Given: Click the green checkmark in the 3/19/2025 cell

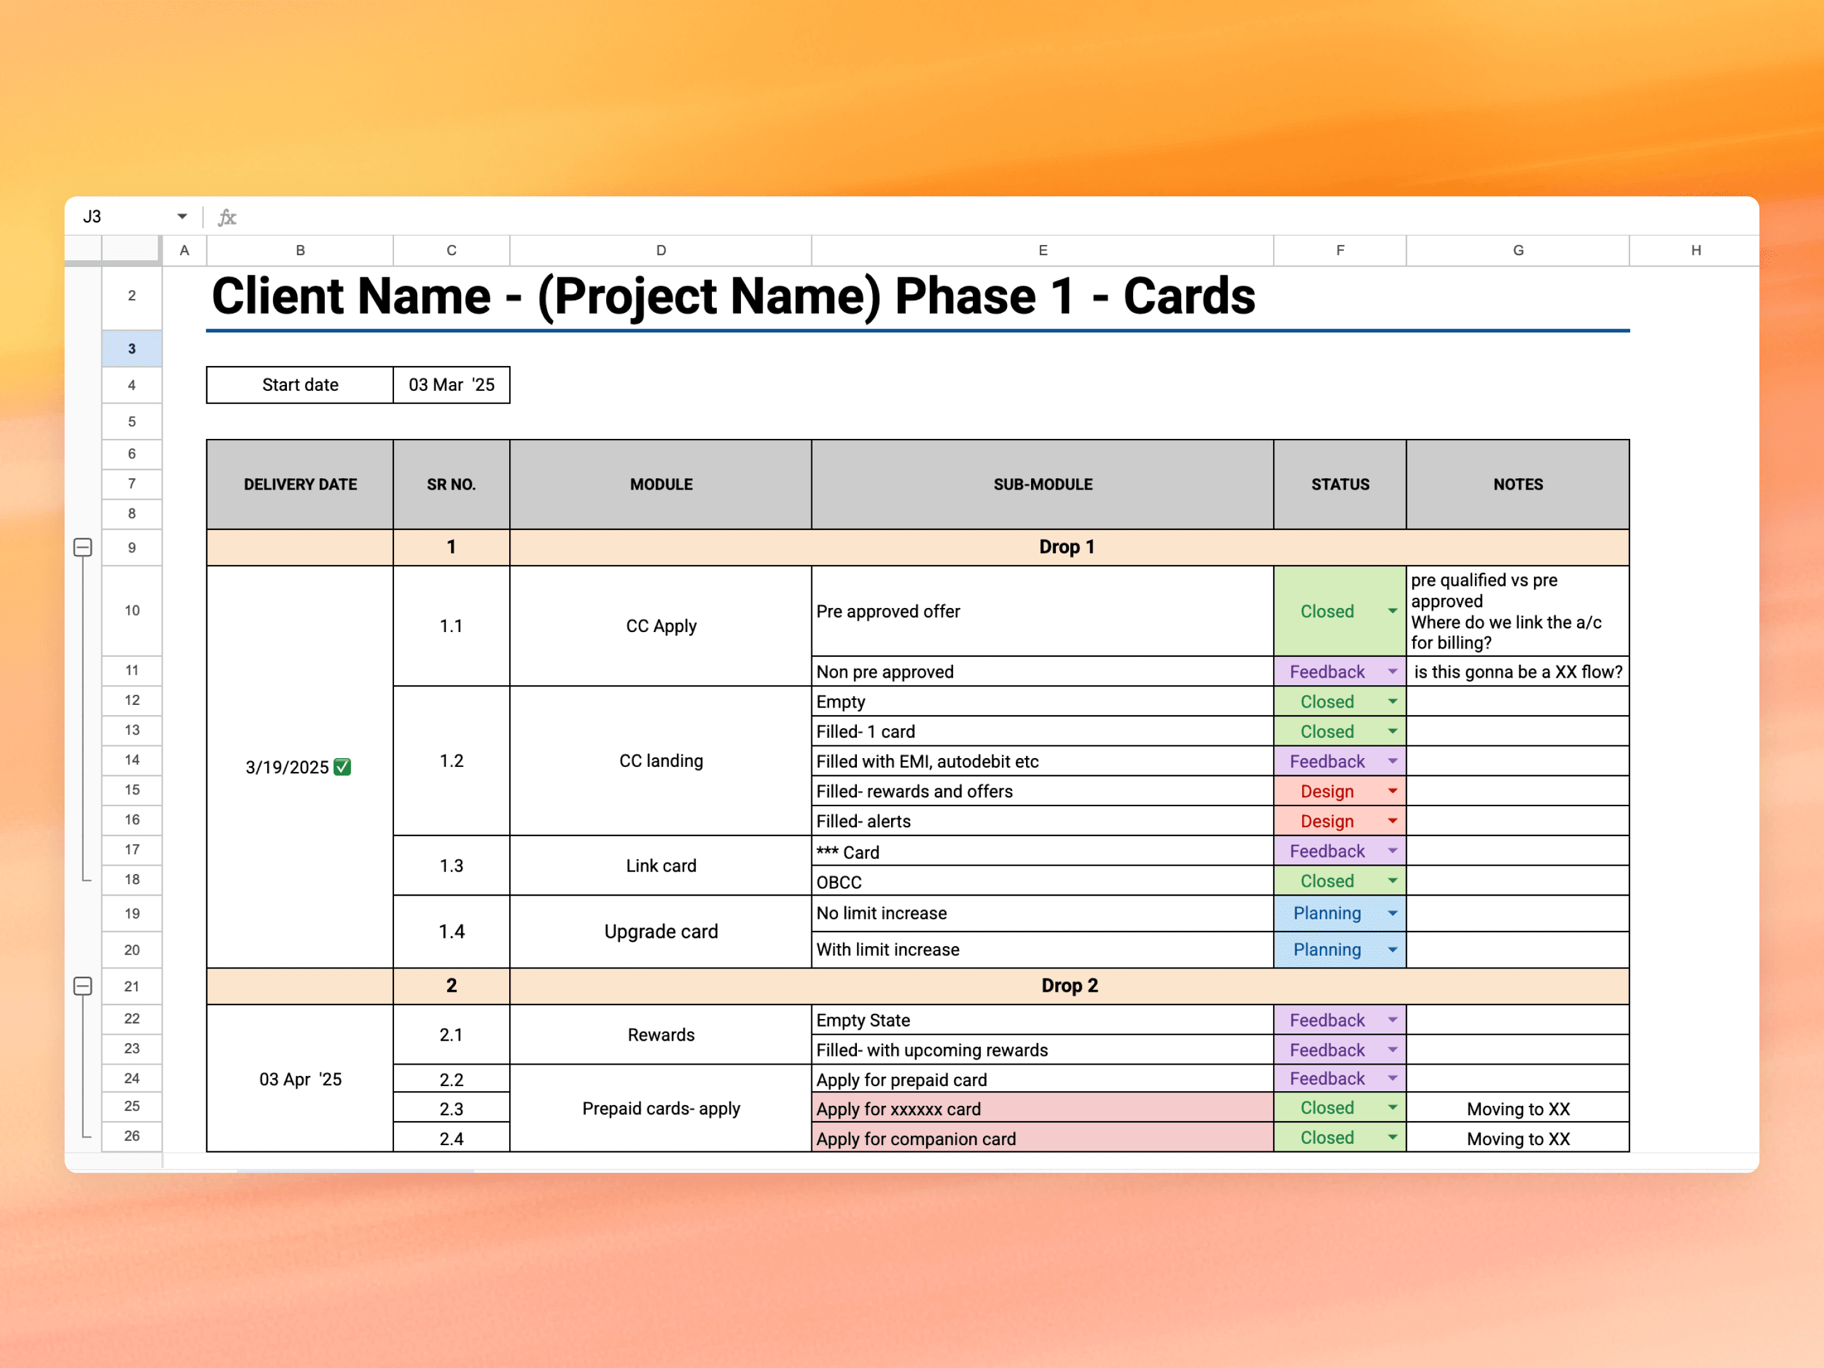Looking at the screenshot, I should pos(341,766).
